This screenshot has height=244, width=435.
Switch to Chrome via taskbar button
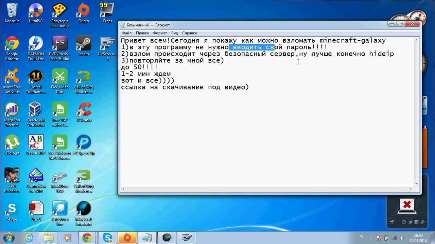click(x=87, y=238)
